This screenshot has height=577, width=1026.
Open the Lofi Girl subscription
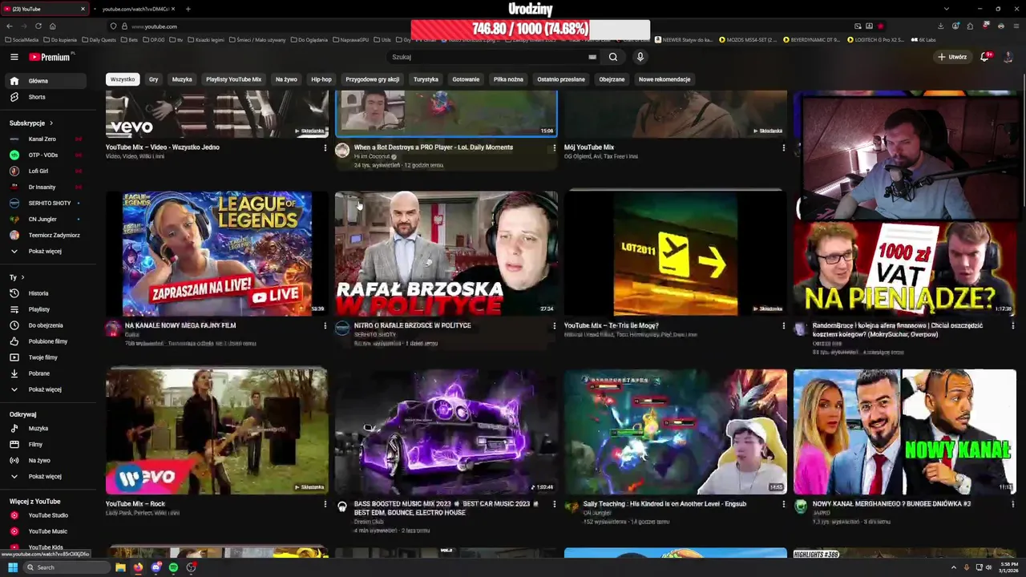[46, 171]
